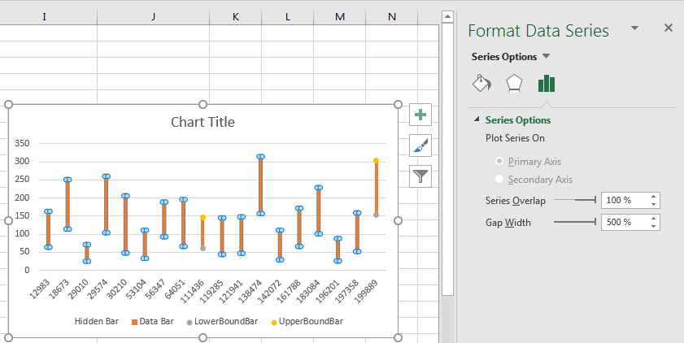Click the orange data bar above 111436
The height and width of the screenshot is (343, 684).
click(x=203, y=232)
